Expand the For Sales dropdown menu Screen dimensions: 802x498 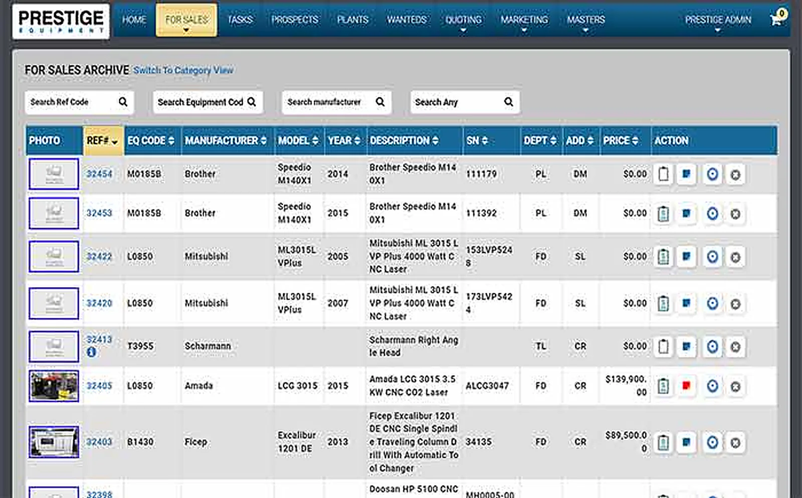point(186,20)
